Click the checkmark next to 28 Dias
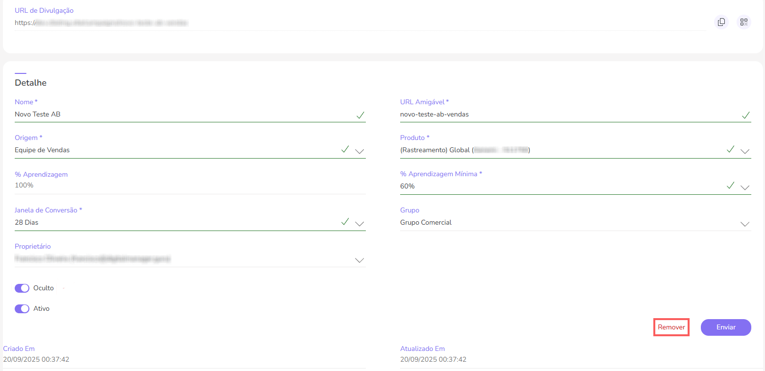The width and height of the screenshot is (765, 371). coord(345,222)
